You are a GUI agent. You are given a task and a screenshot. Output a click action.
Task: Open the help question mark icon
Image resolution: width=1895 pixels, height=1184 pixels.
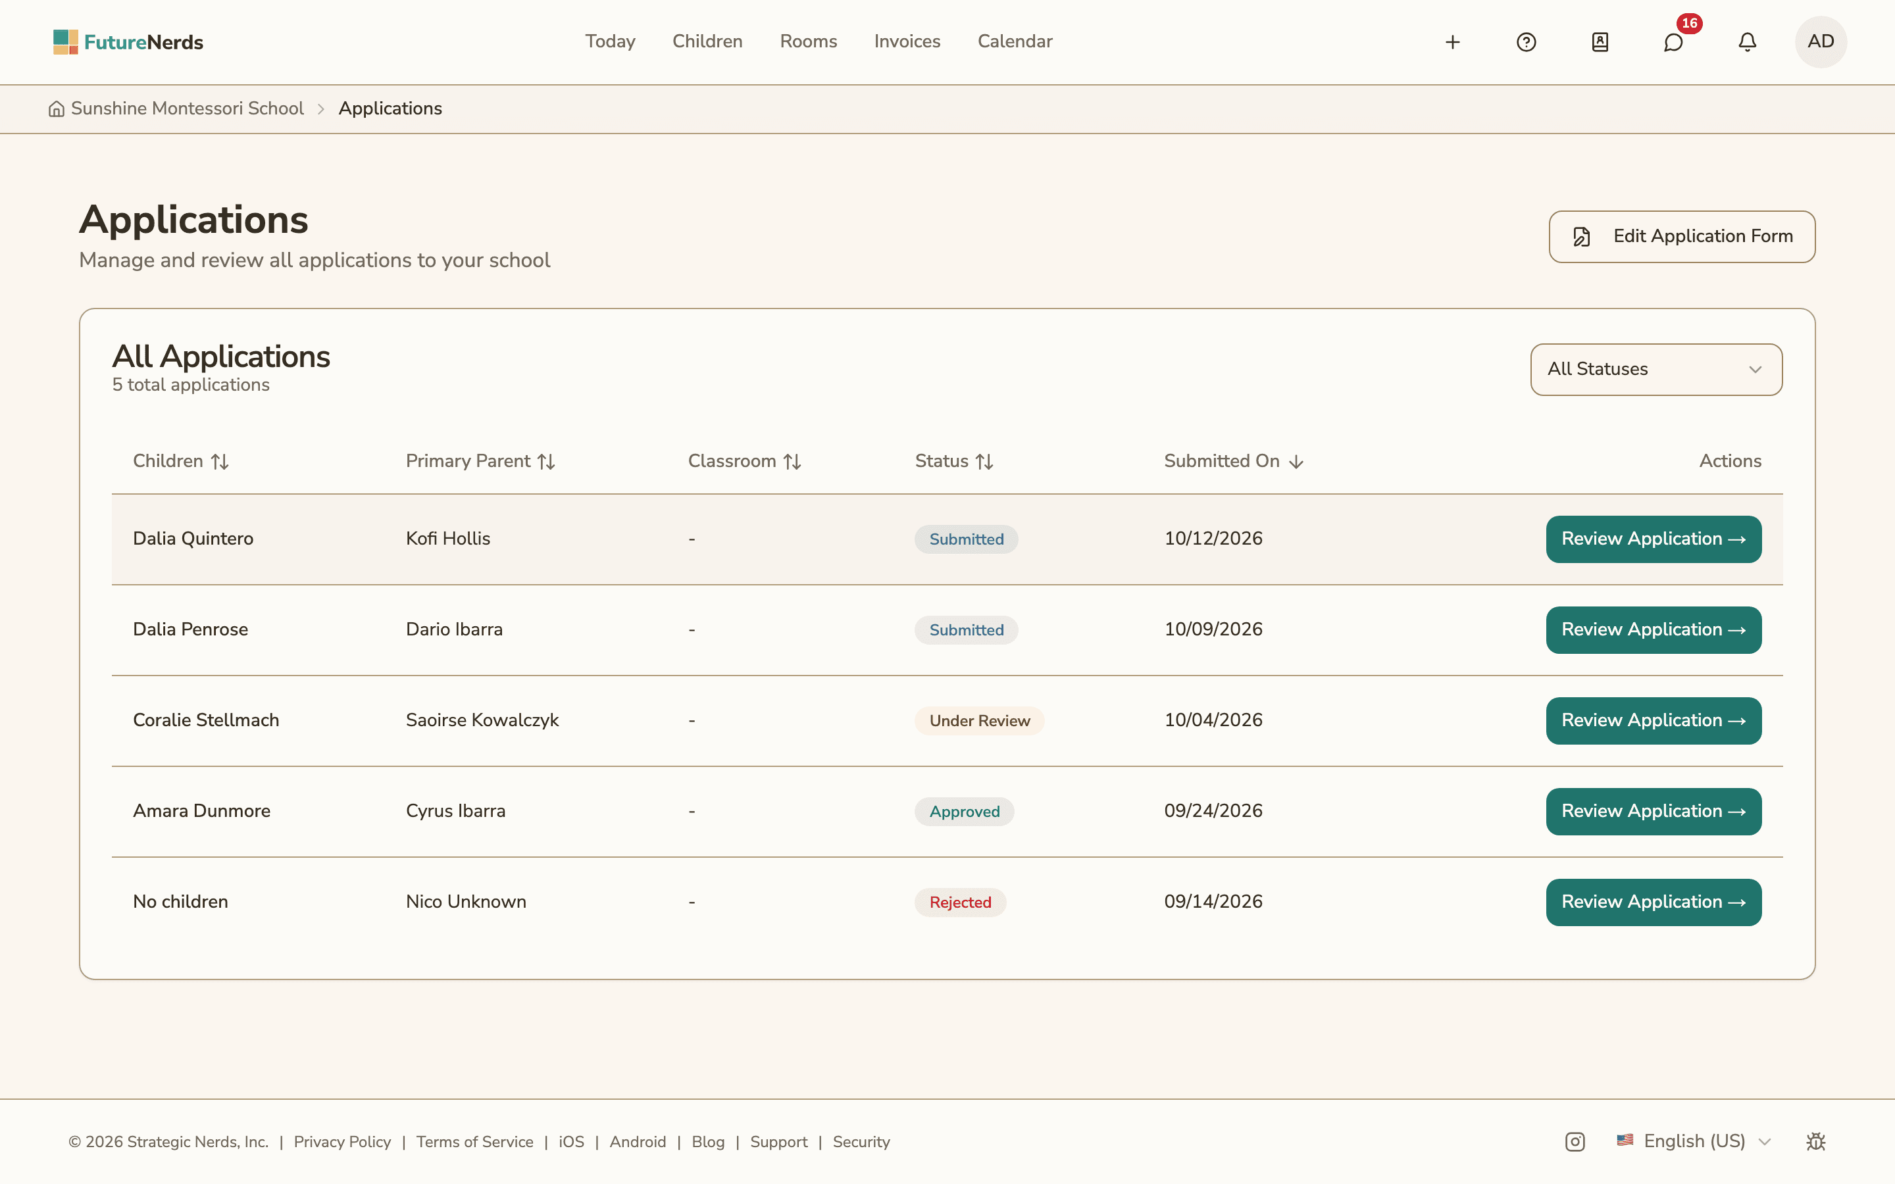point(1526,42)
